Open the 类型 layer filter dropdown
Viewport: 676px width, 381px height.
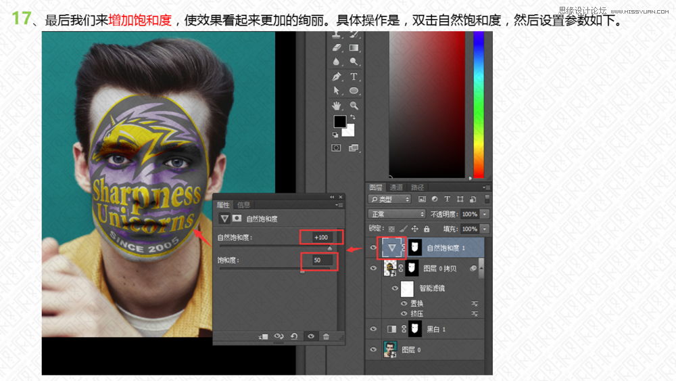click(389, 200)
